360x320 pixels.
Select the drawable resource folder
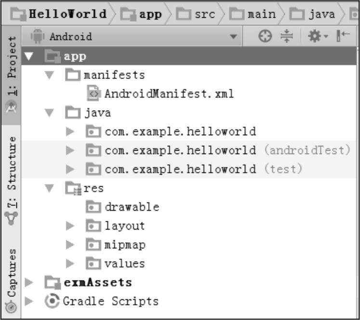pyautogui.click(x=132, y=207)
